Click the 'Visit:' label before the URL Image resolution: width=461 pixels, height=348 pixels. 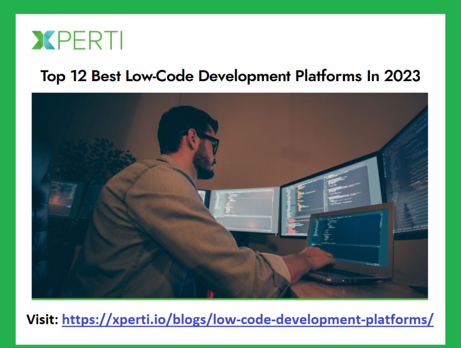click(x=42, y=319)
